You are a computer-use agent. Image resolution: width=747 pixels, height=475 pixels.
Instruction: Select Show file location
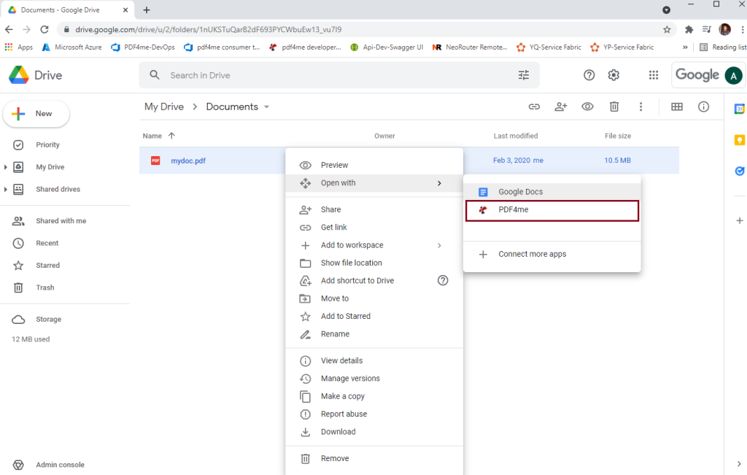point(374,263)
